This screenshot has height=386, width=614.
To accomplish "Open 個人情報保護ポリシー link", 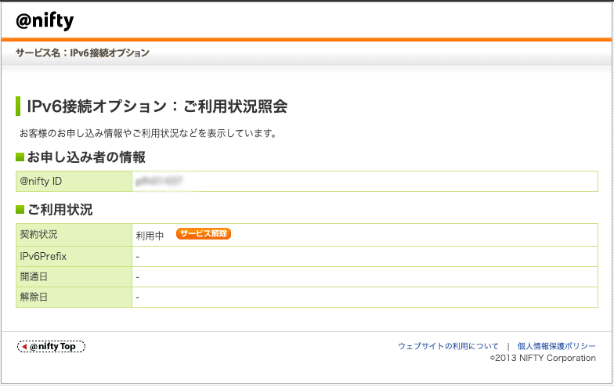I will point(556,346).
